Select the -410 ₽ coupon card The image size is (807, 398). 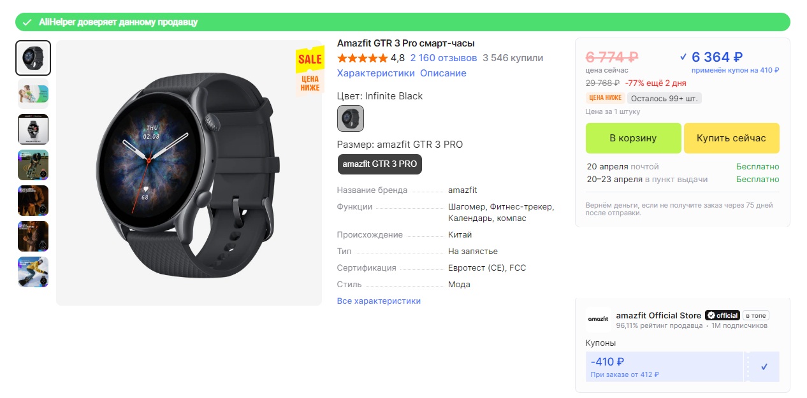tap(664, 367)
